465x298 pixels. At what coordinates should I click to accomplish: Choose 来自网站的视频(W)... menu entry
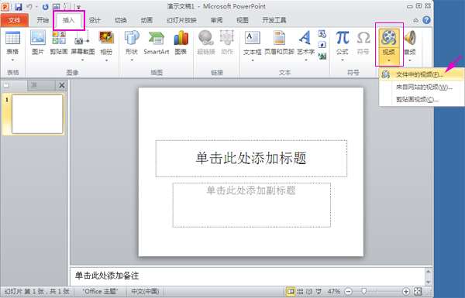tap(422, 87)
